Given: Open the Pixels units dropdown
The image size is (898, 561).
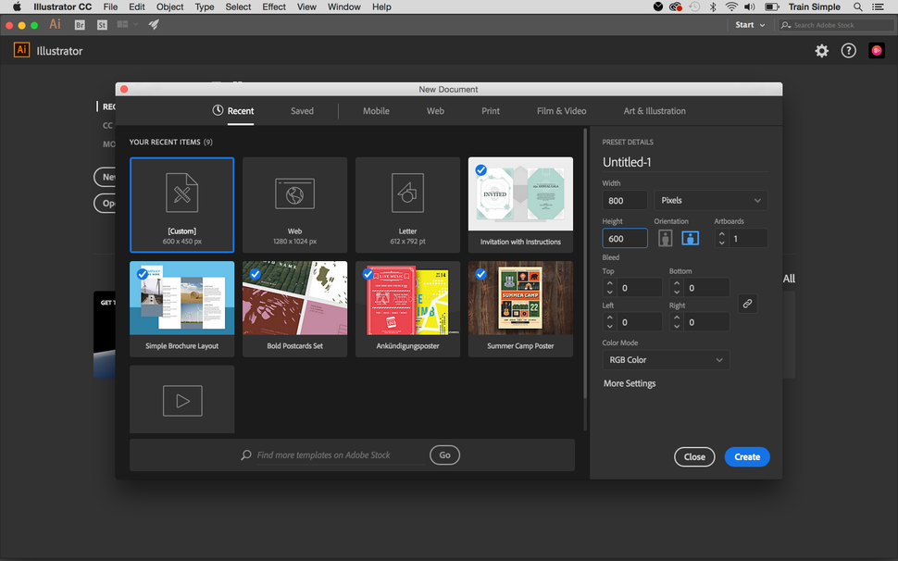Looking at the screenshot, I should [710, 200].
